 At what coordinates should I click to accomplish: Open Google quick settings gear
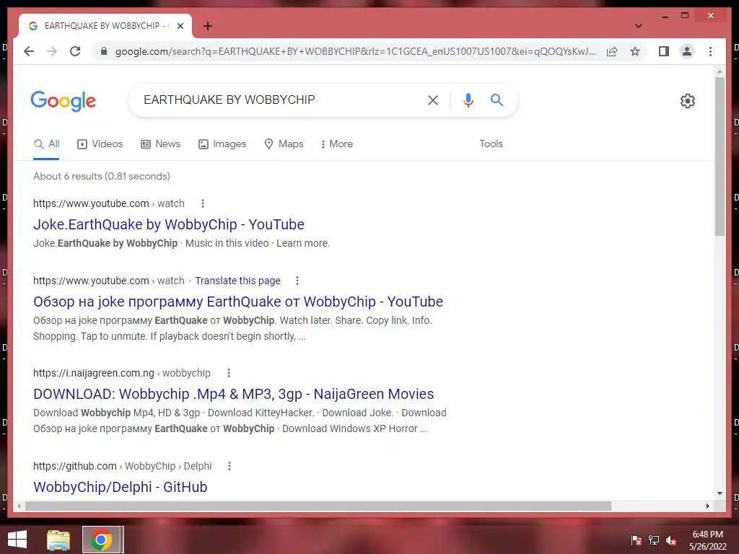[687, 100]
